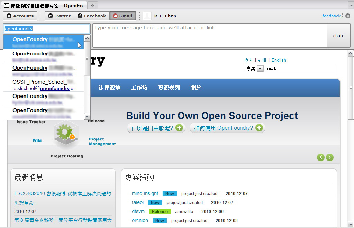Viewport: 354px width, 228px height.
Task: Open the FSCONS2010 會後報導 news article
Action: click(63, 198)
